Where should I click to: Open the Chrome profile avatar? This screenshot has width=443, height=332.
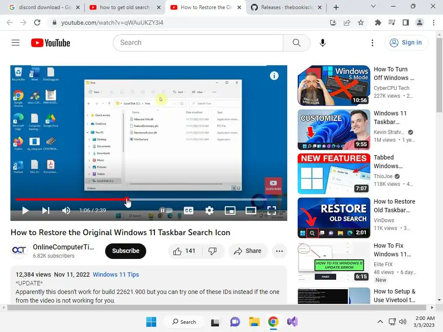coord(420,22)
